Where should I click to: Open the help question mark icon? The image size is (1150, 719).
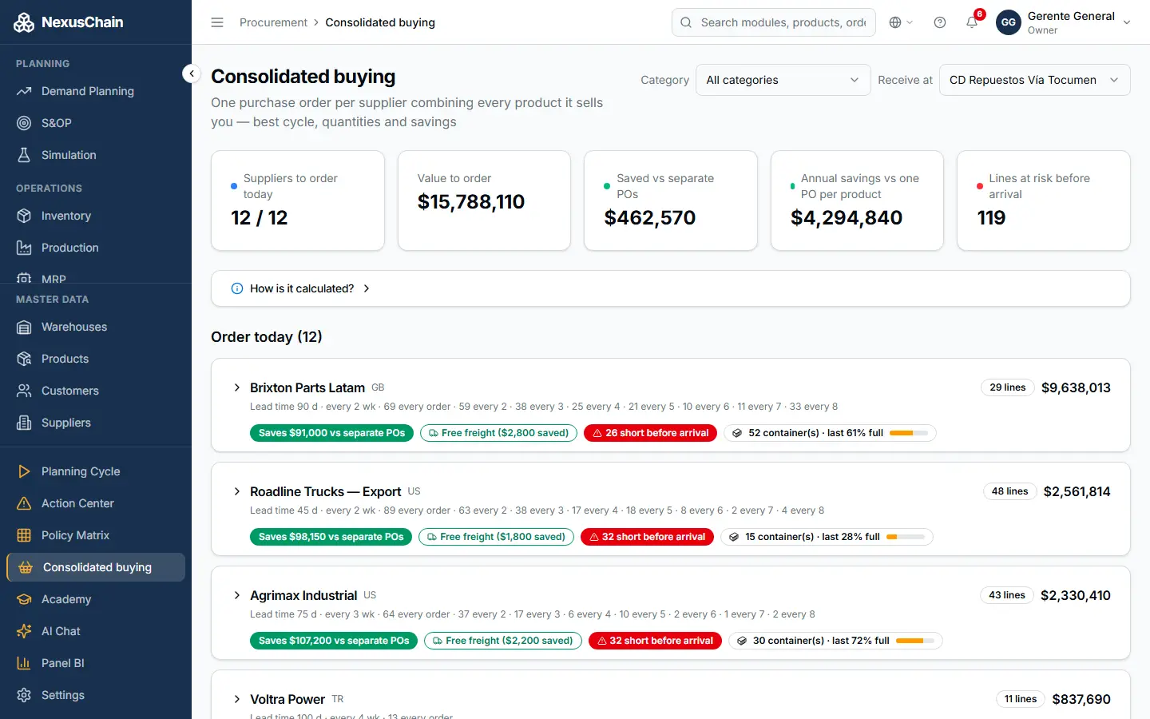click(x=940, y=22)
